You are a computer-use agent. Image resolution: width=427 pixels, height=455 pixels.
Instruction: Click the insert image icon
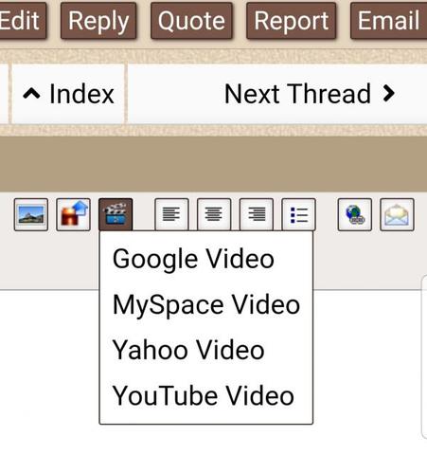pyautogui.click(x=31, y=214)
